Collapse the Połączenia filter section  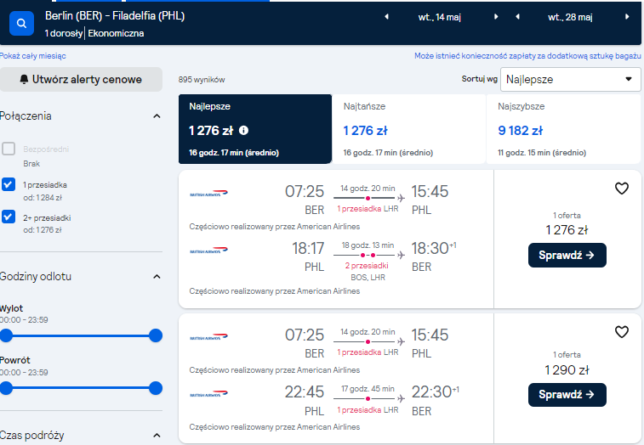click(x=157, y=116)
